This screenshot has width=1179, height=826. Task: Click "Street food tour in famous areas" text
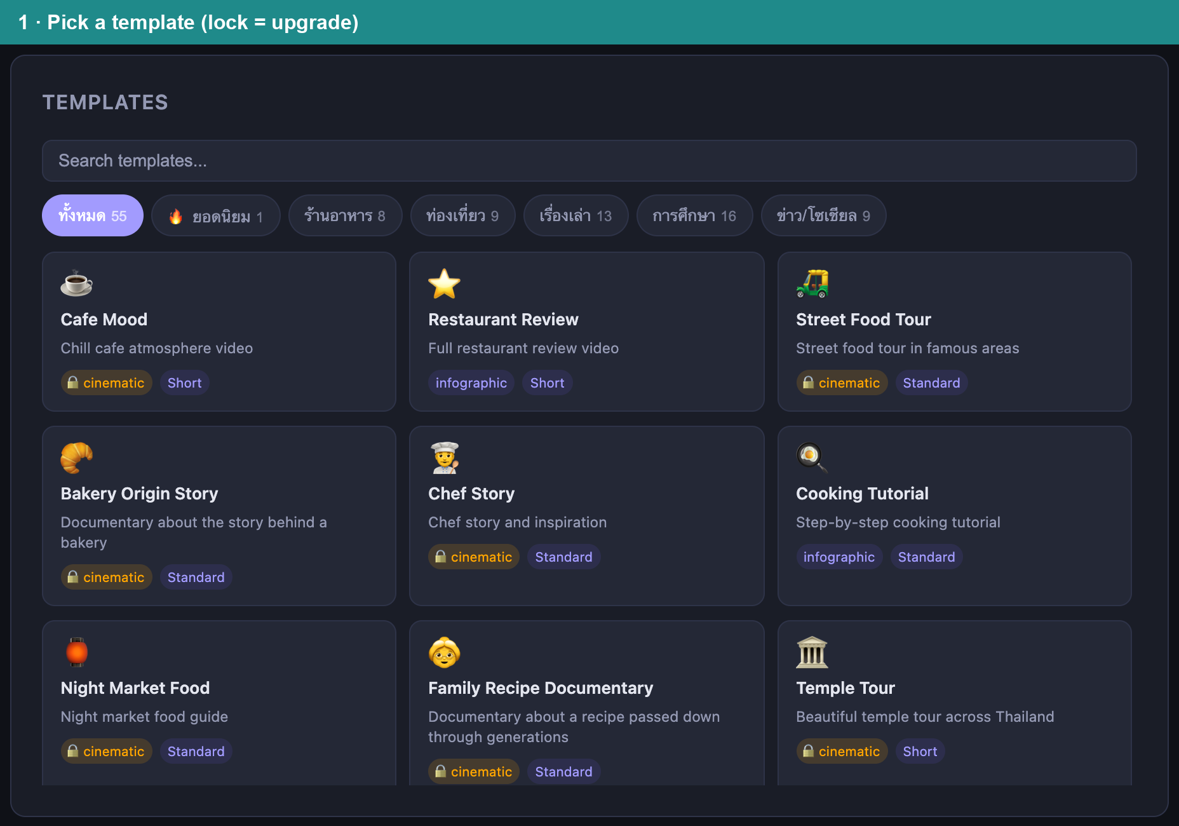tap(908, 348)
